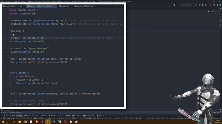Open the Run tool window button

[x=19, y=116]
